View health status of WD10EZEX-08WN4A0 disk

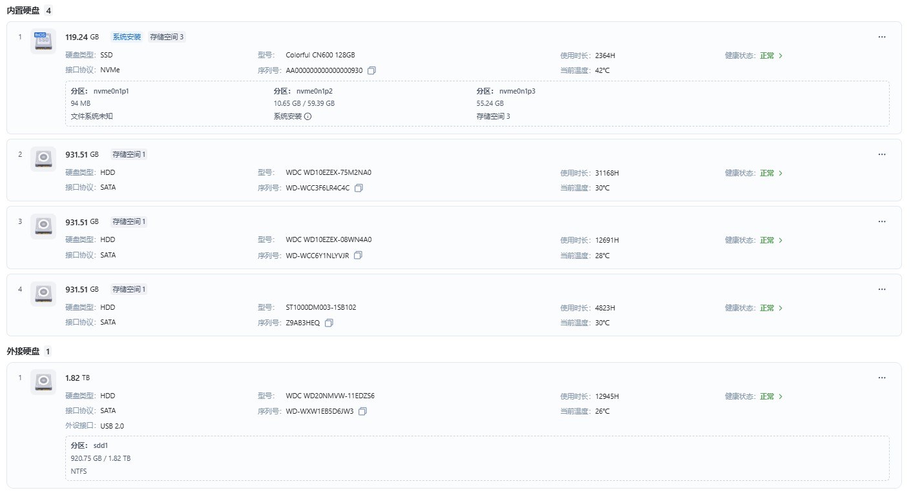[x=771, y=240]
